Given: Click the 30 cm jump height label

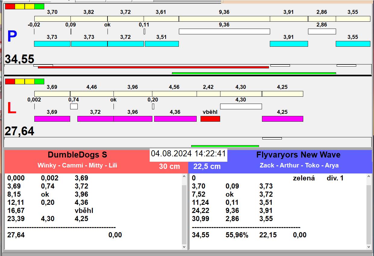Looking at the screenshot, I should (169, 166).
